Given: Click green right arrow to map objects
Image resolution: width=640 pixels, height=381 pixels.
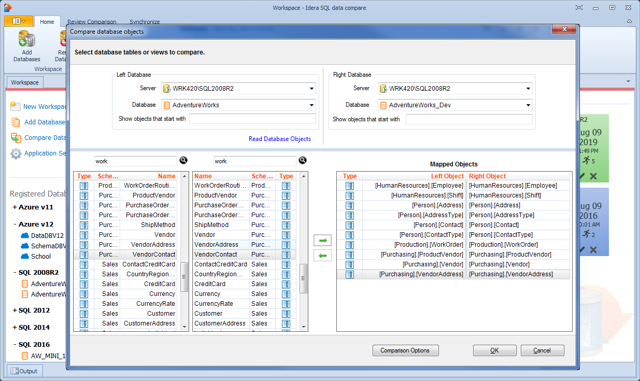Looking at the screenshot, I should coord(323,241).
